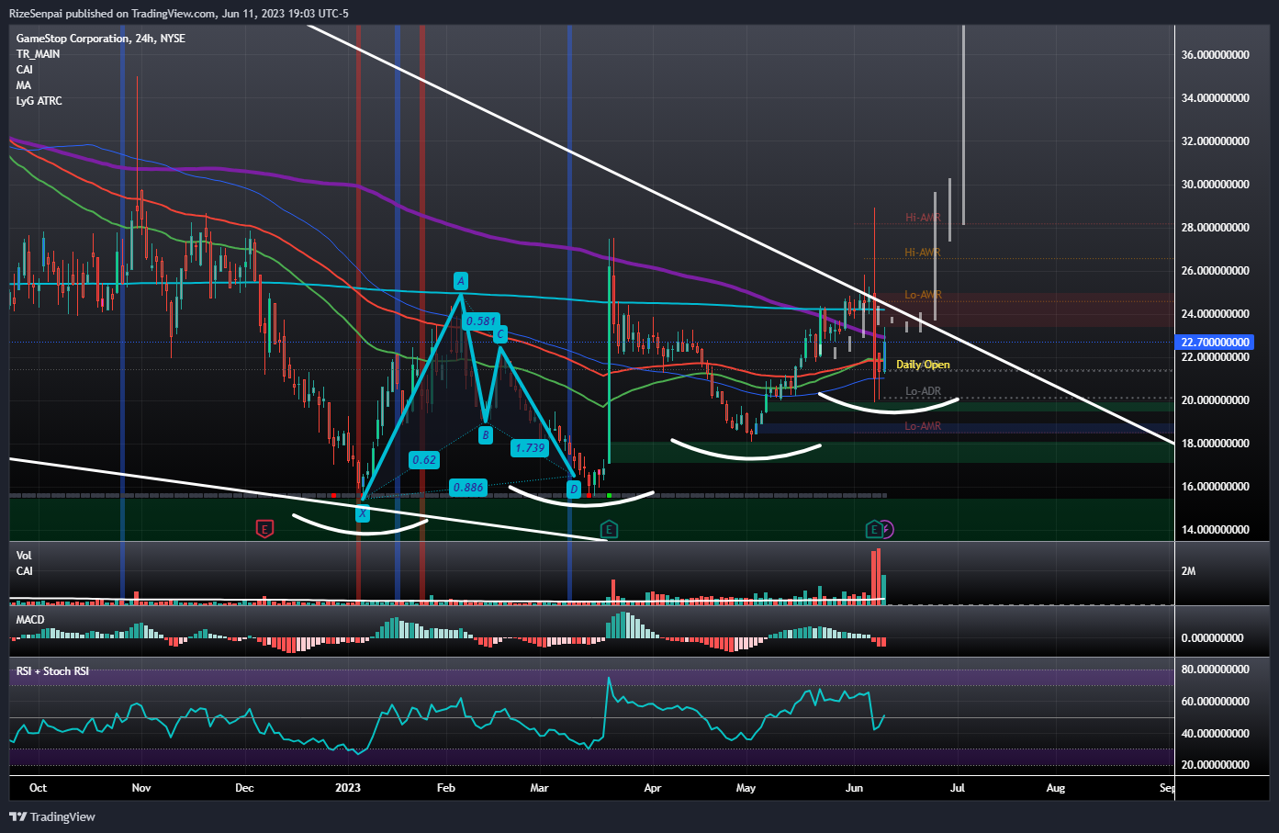Click the 30.000000000 price axis value
This screenshot has height=833, width=1279.
1215,185
